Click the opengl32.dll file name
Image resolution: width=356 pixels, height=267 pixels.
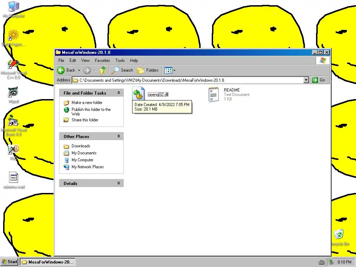[x=158, y=95]
